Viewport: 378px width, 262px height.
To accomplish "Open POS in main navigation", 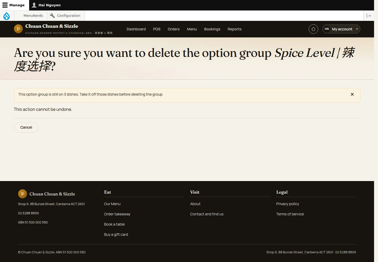I will [x=157, y=29].
